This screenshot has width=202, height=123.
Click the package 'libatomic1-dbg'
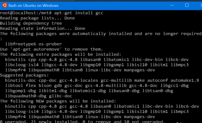88,91
